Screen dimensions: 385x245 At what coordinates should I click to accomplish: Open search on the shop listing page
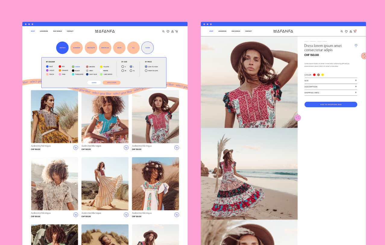coord(163,31)
